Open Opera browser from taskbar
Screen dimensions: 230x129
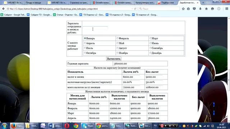pyautogui.click(x=67, y=126)
